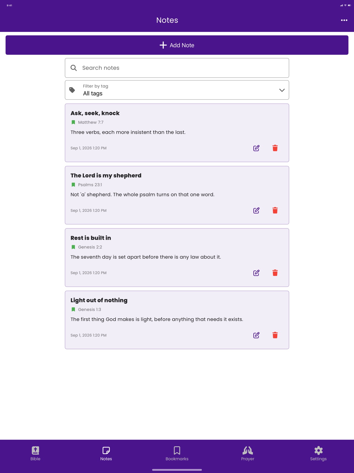Open the "Ask, seek, knock" note title

click(95, 113)
